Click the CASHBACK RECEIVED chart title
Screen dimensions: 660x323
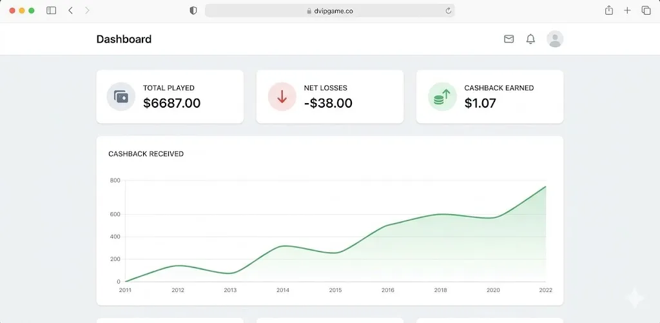(x=146, y=154)
